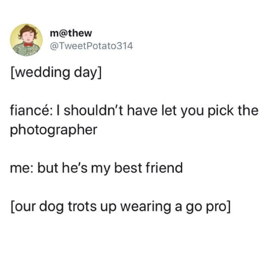The height and width of the screenshot is (269, 269).
Task: Click the words pick the
Action: coord(233,111)
